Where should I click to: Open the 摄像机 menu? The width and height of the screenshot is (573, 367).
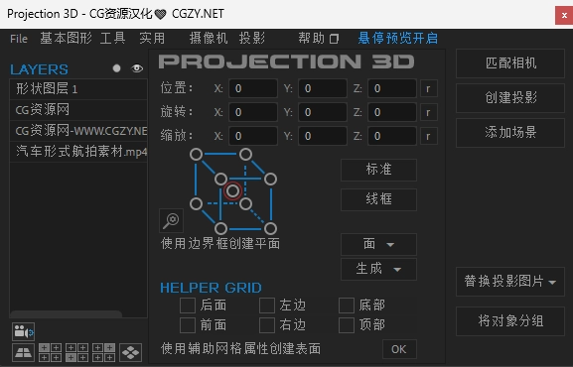click(x=209, y=38)
